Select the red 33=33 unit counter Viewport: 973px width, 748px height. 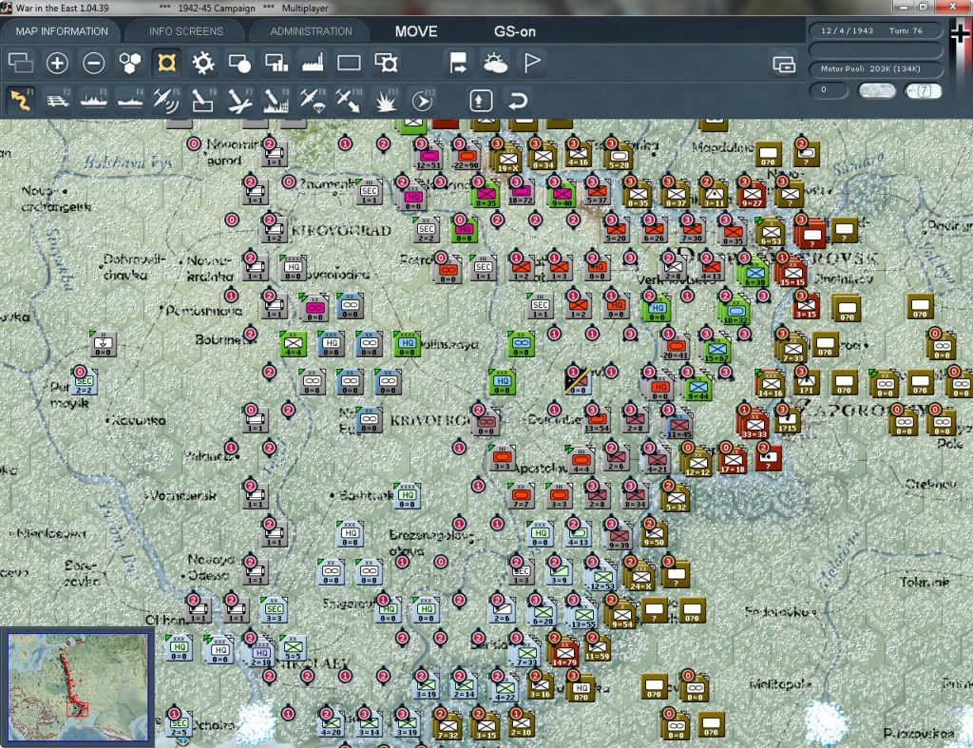tap(754, 425)
